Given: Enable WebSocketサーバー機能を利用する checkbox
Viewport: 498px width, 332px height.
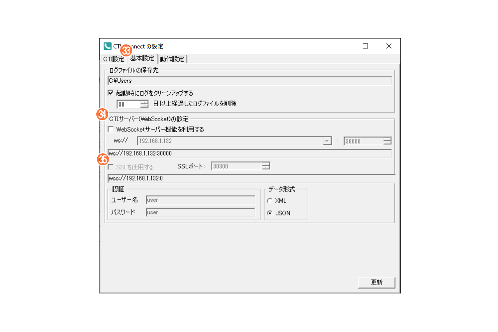Looking at the screenshot, I should pos(111,129).
